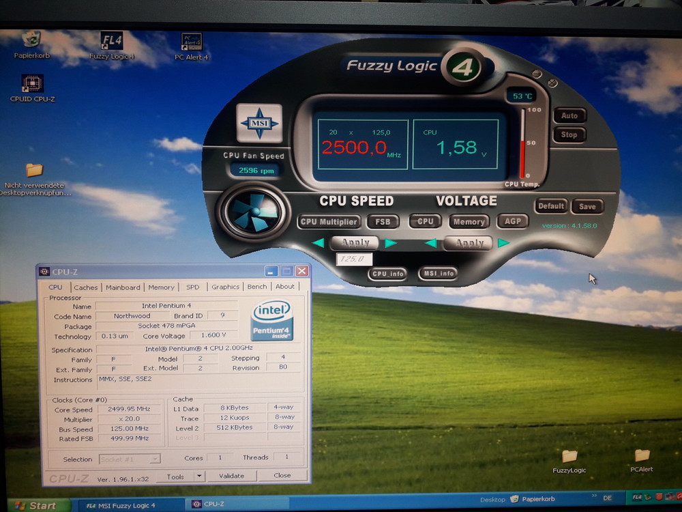Click the Validate button in CPU-Z
The image size is (682, 512).
click(x=231, y=476)
